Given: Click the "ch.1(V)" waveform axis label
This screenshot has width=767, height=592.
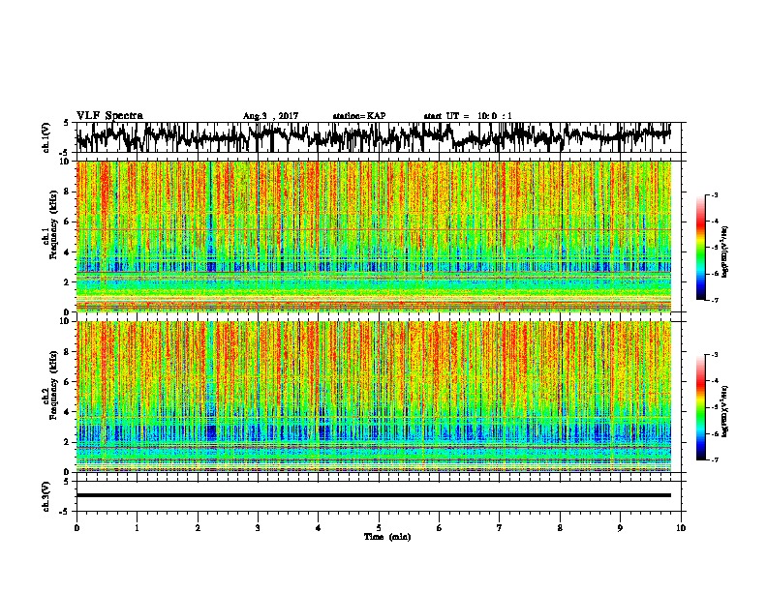Looking at the screenshot, I should pyautogui.click(x=46, y=137).
